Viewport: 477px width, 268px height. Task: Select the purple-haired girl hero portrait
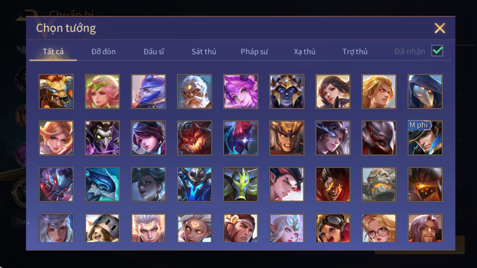click(x=241, y=92)
